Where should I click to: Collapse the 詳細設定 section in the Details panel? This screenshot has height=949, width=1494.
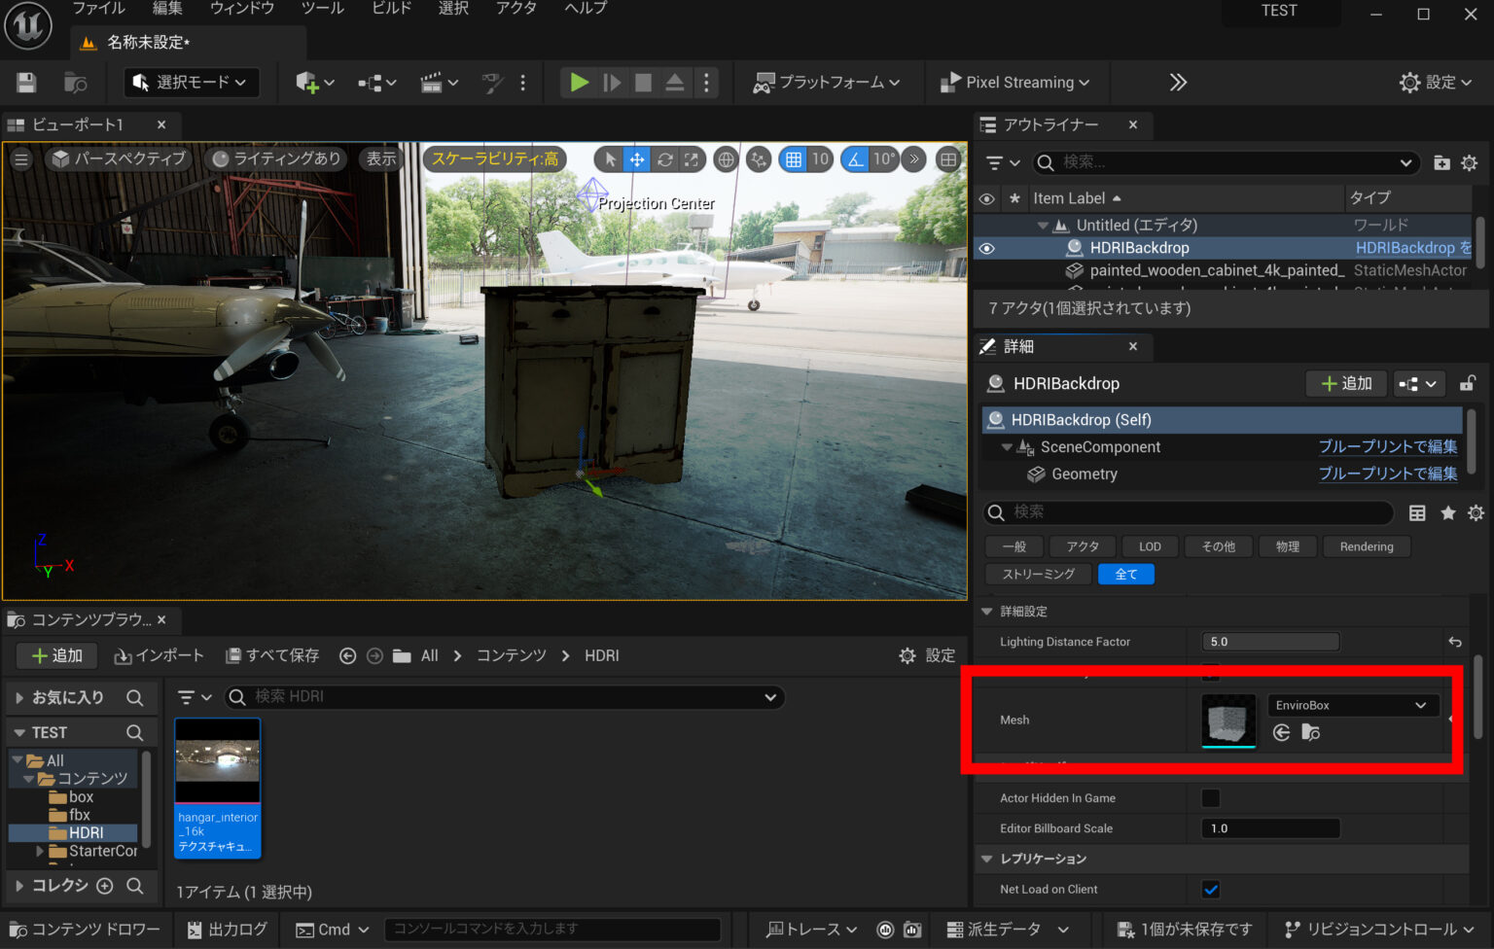[986, 611]
